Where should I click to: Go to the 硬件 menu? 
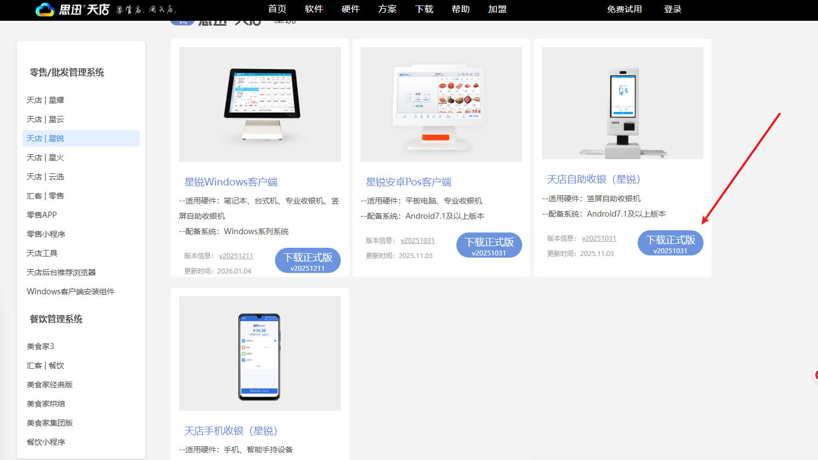tap(351, 9)
